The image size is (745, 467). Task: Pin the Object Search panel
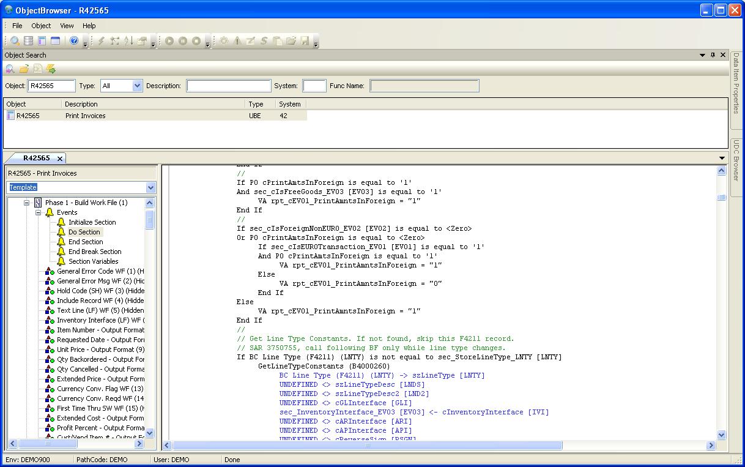tap(713, 55)
